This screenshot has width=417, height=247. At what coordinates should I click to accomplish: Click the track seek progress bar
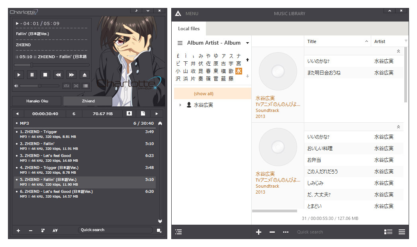tap(52, 65)
